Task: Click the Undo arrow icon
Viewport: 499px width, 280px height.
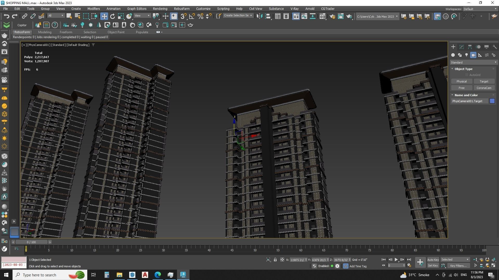Action: pyautogui.click(x=6, y=16)
